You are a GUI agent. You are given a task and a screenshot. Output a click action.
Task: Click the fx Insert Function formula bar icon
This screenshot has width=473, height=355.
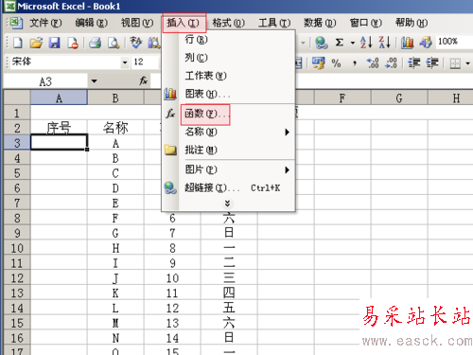(x=144, y=81)
